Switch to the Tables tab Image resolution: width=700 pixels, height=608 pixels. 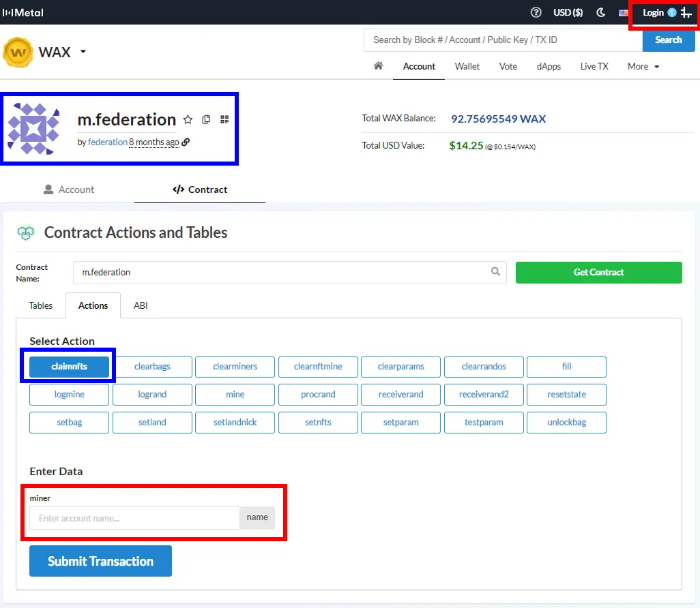41,305
